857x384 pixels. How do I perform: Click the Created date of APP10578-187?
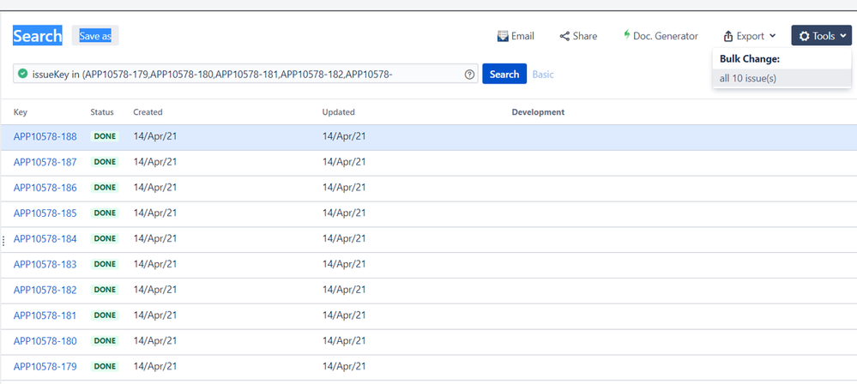[155, 162]
